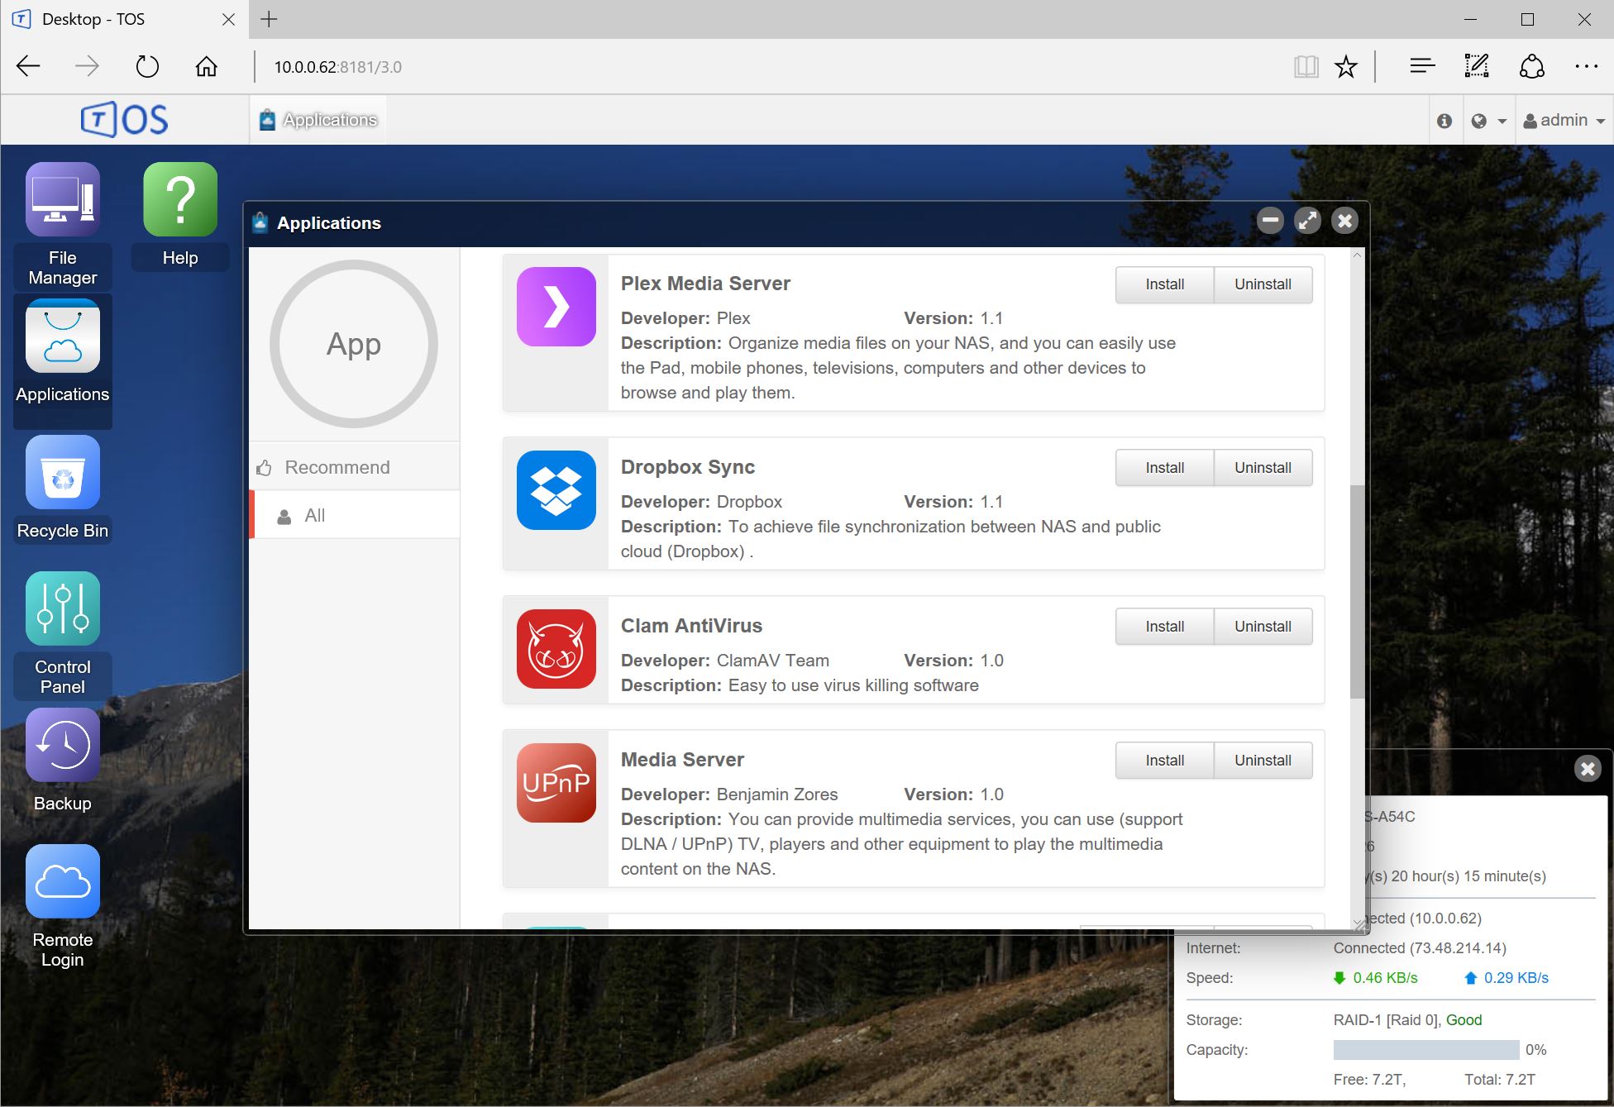Open the Remote Login icon
This screenshot has height=1107, width=1614.
tap(63, 882)
